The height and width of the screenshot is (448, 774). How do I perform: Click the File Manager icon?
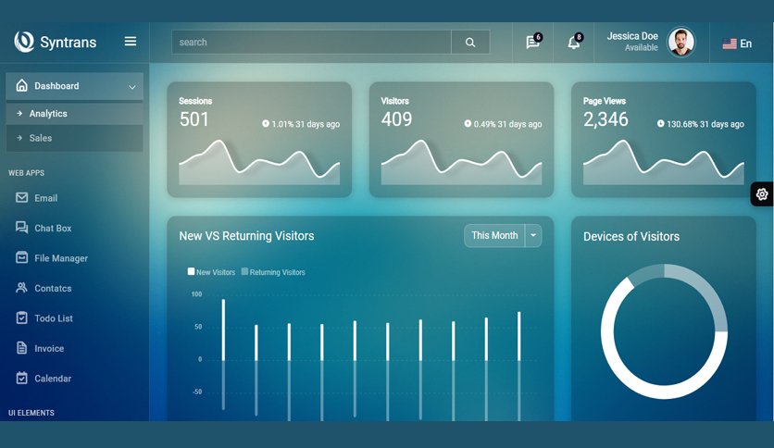[x=21, y=257]
